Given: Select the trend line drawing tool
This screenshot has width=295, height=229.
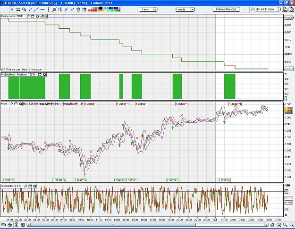Looking at the screenshot, I should coord(36,9).
